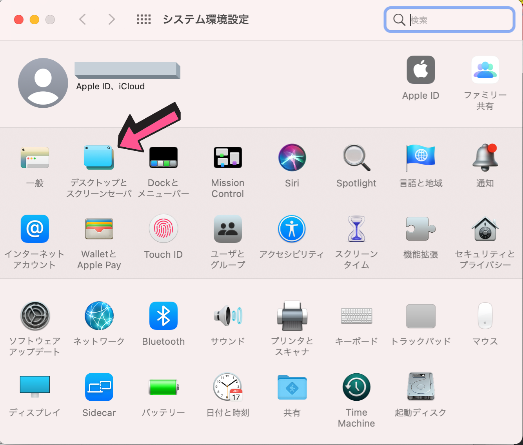Image resolution: width=523 pixels, height=445 pixels.
Task: Open Spotlight preferences
Action: click(356, 158)
